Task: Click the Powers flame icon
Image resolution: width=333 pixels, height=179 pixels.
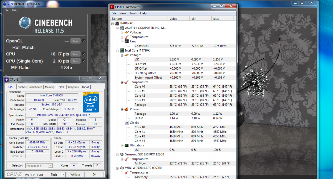Action: pos(127,109)
